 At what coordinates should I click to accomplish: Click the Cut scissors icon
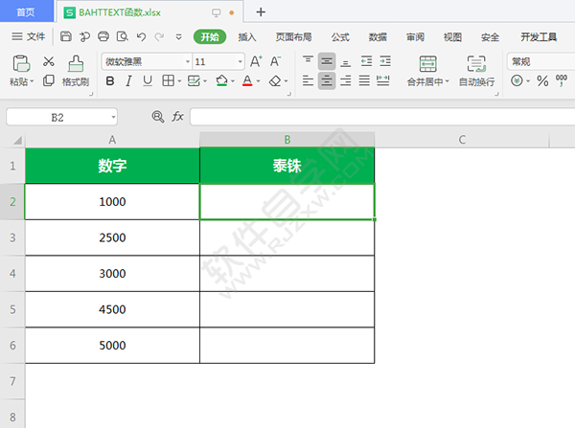49,61
